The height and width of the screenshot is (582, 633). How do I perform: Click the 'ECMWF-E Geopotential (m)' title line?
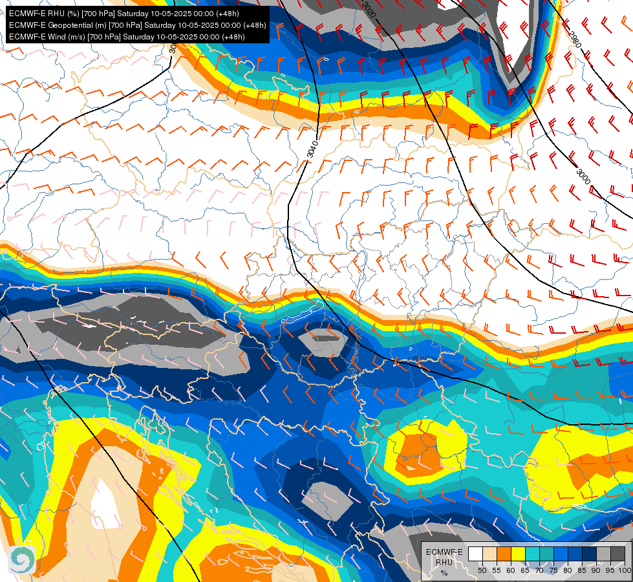138,25
